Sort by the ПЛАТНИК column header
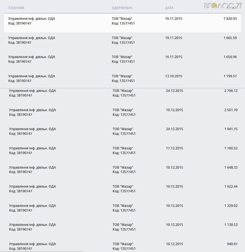Viewport: 245px width, 252px height. pyautogui.click(x=16, y=8)
